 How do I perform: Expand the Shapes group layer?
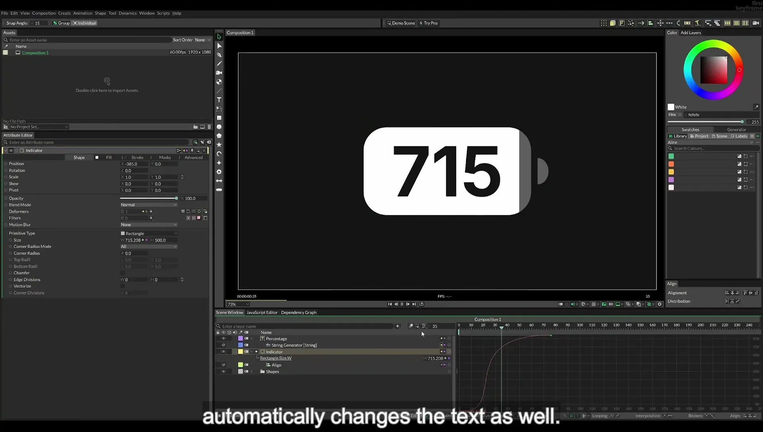point(252,372)
